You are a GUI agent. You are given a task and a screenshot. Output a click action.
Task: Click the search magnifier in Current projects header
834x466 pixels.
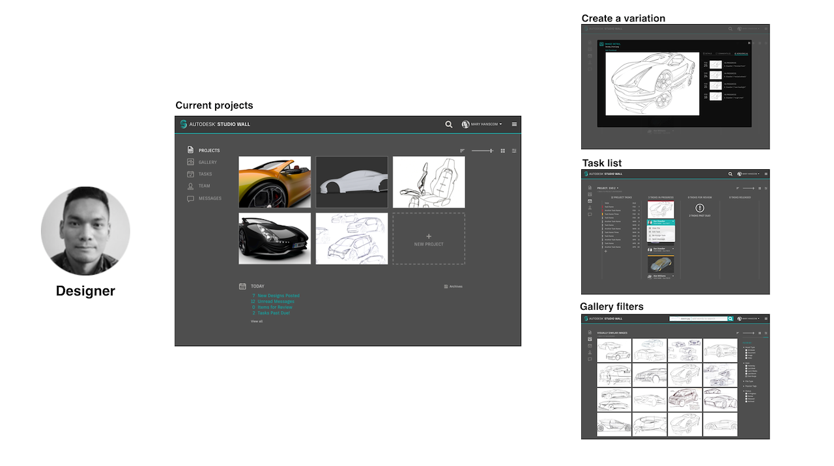pyautogui.click(x=448, y=124)
